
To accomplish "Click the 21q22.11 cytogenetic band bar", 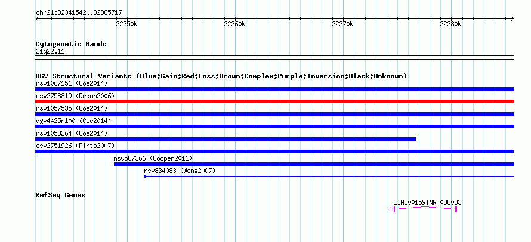I will pos(274,58).
